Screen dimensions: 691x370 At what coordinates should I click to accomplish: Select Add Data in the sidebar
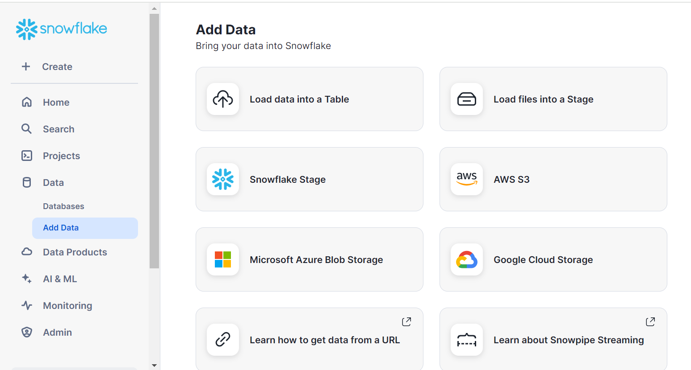(x=85, y=228)
